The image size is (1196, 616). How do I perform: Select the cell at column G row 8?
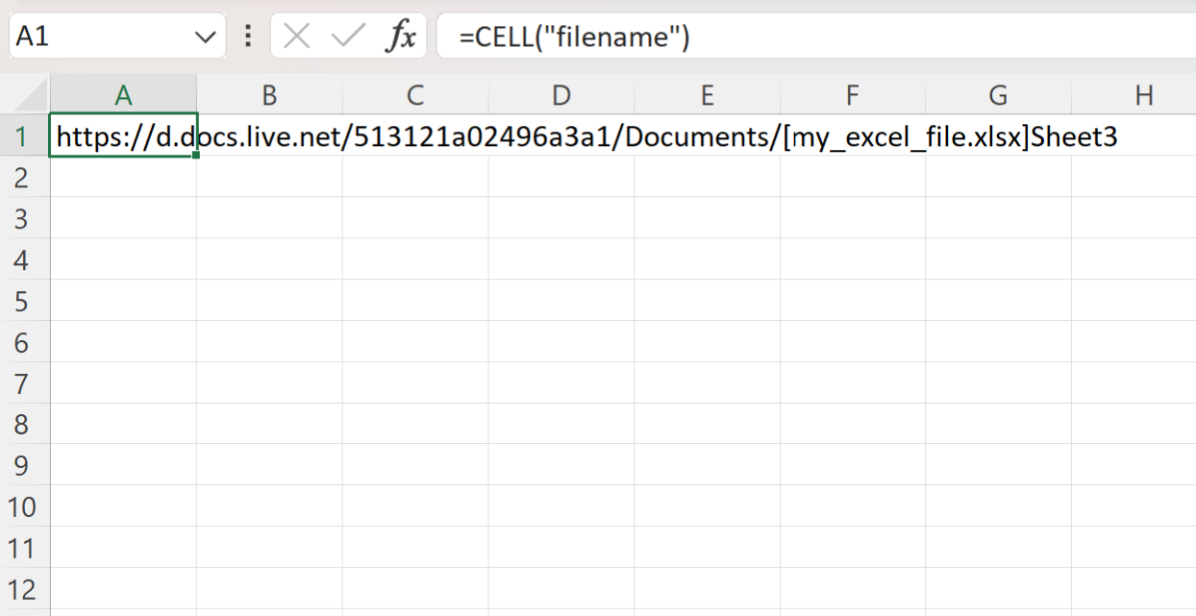point(998,425)
